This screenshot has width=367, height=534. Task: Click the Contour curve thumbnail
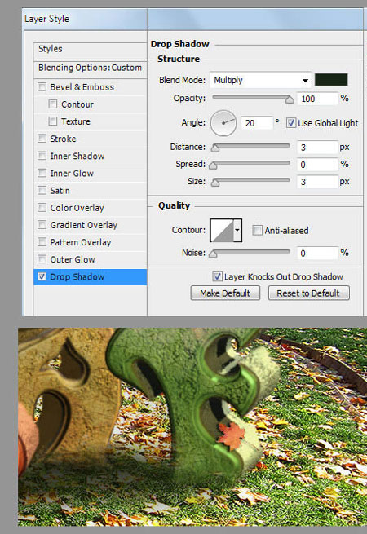pos(222,230)
